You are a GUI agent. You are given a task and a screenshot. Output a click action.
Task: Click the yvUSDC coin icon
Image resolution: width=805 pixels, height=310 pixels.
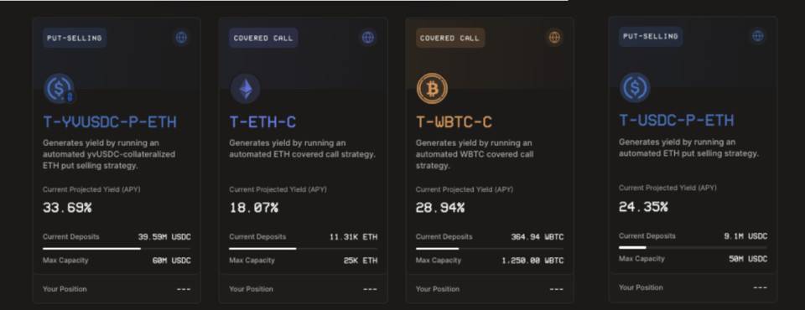click(x=59, y=89)
